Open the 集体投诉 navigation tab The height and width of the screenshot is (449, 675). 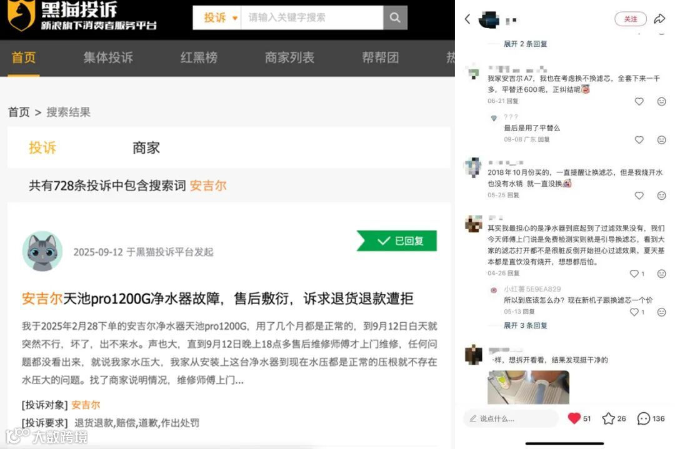pyautogui.click(x=108, y=57)
